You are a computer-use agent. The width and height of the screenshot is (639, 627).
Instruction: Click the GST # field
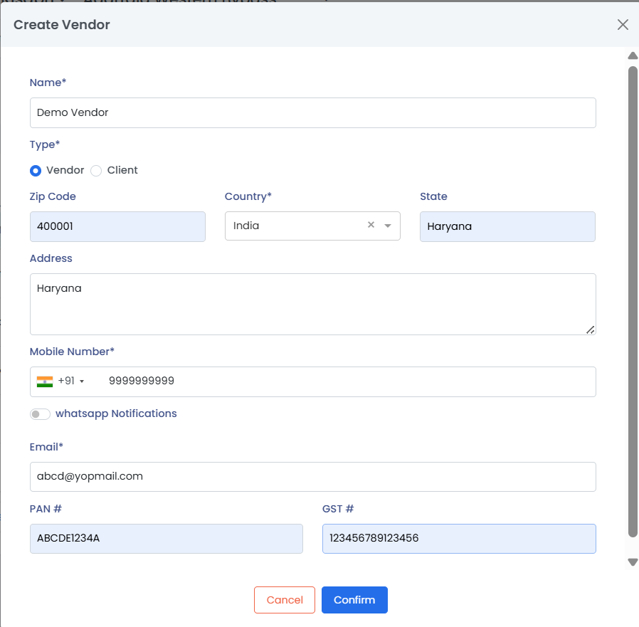coord(458,538)
